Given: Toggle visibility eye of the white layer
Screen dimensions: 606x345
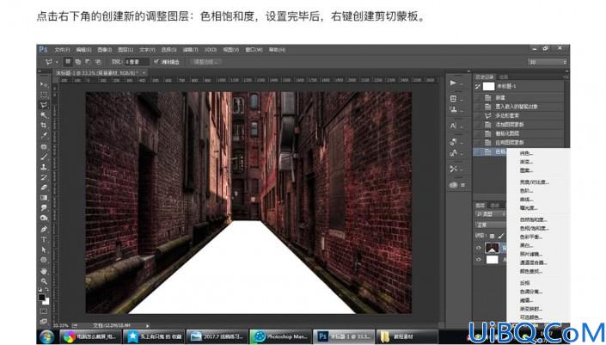Looking at the screenshot, I should click(x=479, y=260).
